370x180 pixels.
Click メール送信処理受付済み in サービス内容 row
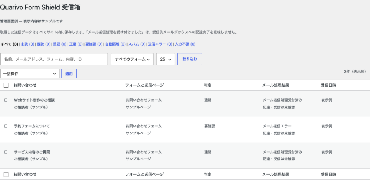(283, 152)
